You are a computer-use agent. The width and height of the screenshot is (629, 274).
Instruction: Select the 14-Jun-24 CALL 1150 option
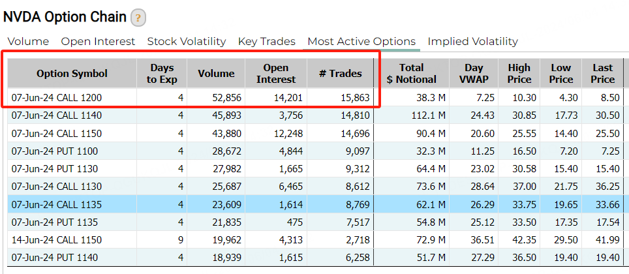[315, 239]
